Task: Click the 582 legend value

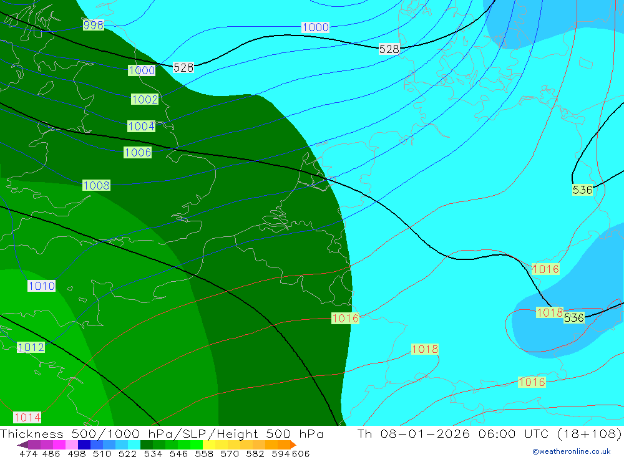Action: tap(255, 453)
